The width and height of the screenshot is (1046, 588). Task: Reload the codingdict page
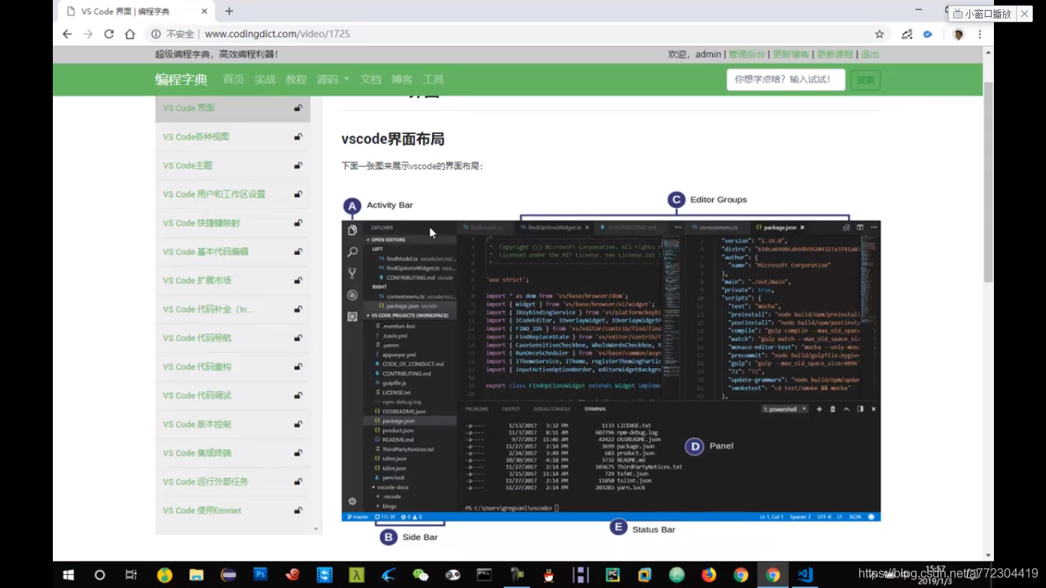[109, 34]
